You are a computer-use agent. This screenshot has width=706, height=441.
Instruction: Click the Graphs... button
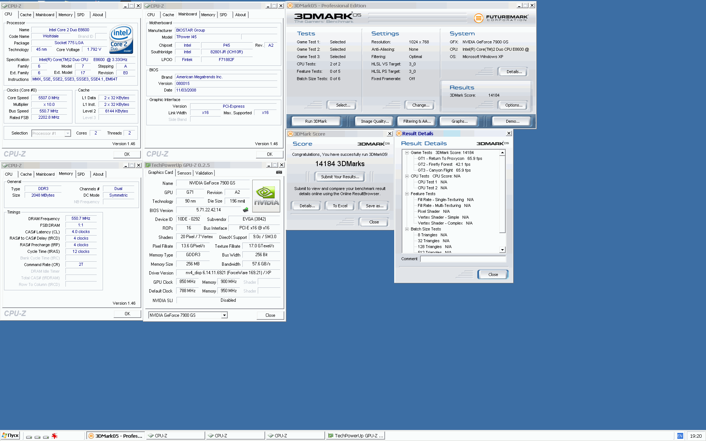[460, 121]
